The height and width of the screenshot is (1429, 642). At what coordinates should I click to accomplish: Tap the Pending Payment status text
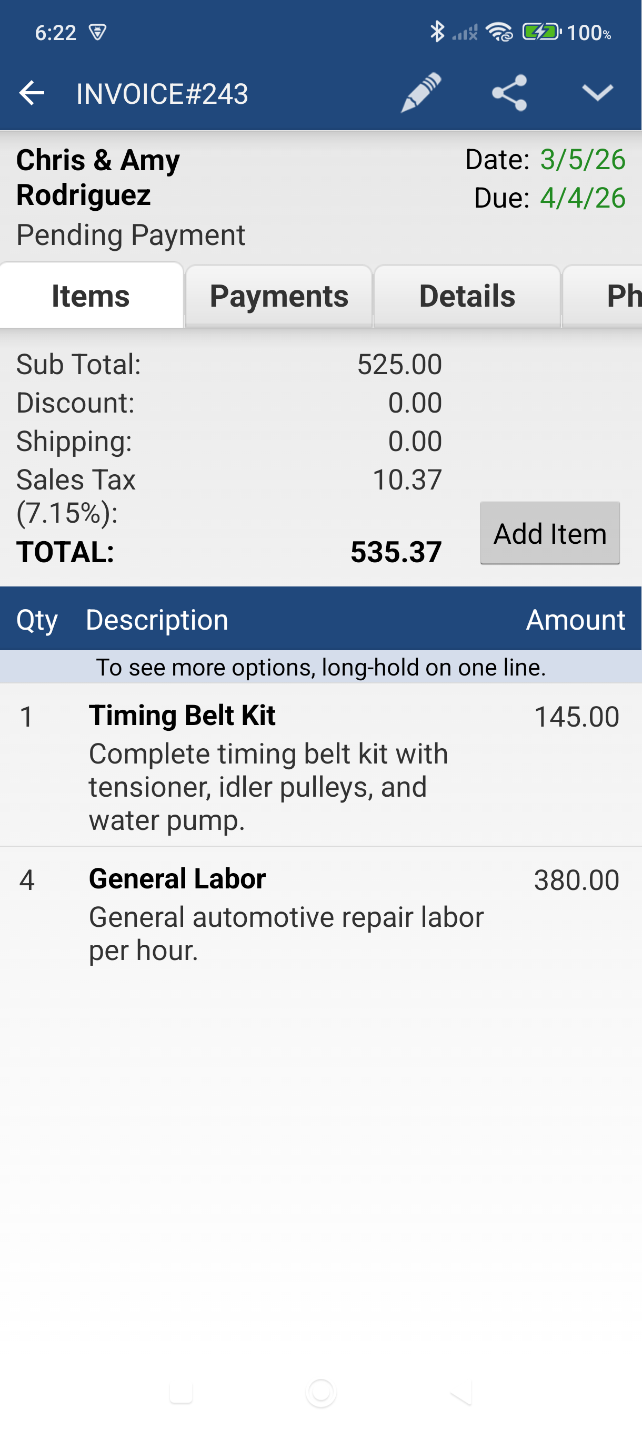[x=131, y=234]
